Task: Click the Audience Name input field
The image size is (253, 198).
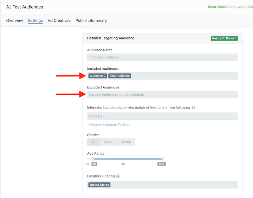Action: tap(162, 57)
